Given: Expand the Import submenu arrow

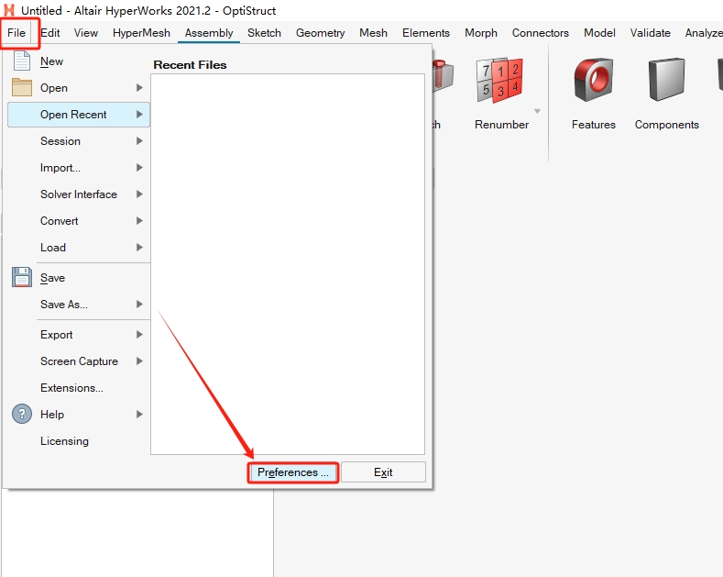Looking at the screenshot, I should (x=139, y=168).
